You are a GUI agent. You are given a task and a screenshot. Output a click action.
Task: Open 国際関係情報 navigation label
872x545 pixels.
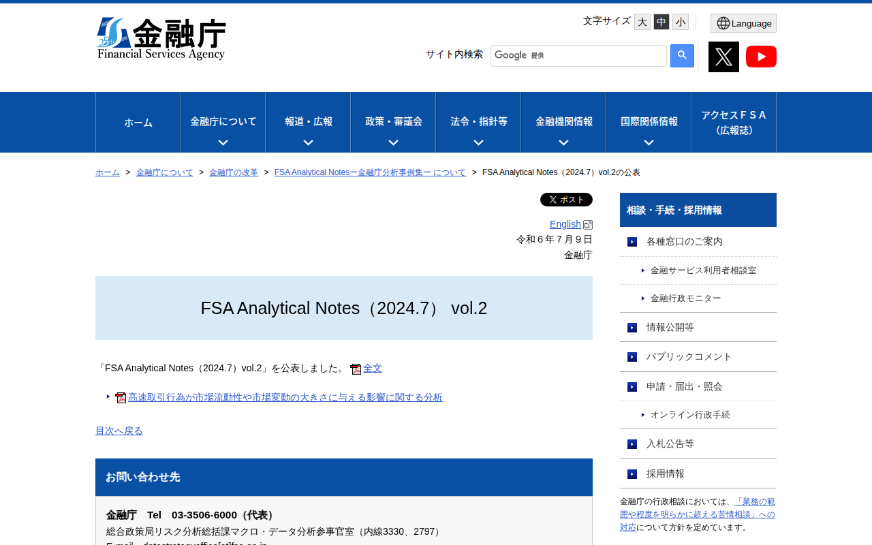point(649,121)
